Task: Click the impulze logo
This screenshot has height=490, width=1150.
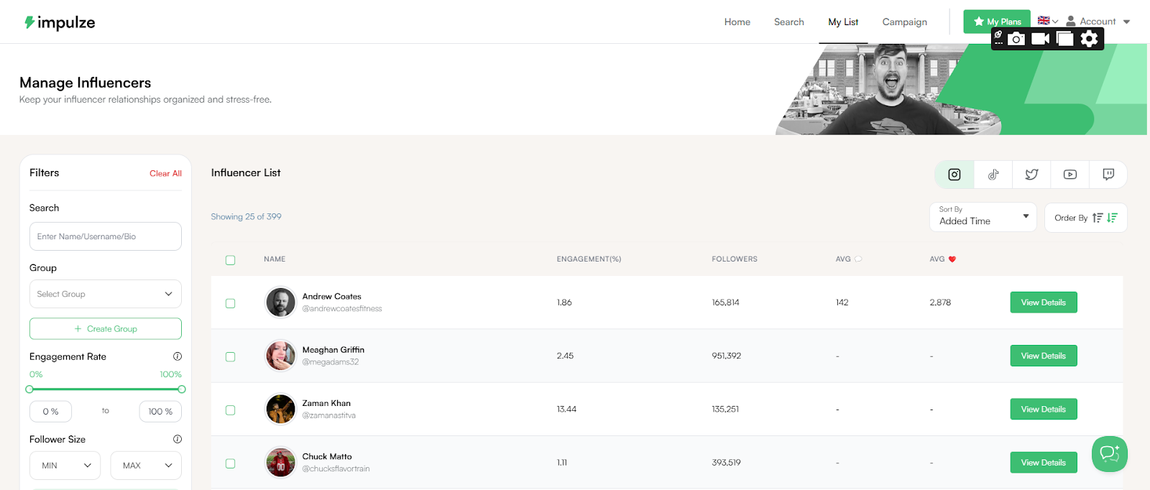Action: click(60, 22)
